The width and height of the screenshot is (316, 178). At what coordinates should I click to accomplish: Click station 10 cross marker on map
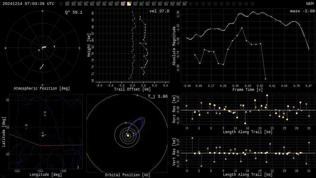[x=45, y=116]
